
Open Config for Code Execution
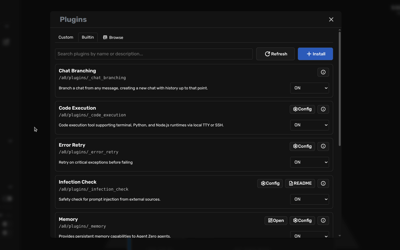coord(302,109)
